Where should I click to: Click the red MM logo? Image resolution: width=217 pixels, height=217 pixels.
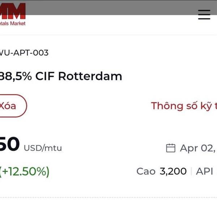coord(13,11)
